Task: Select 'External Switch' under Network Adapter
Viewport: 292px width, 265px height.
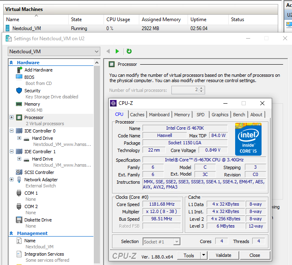Action: tap(41, 186)
